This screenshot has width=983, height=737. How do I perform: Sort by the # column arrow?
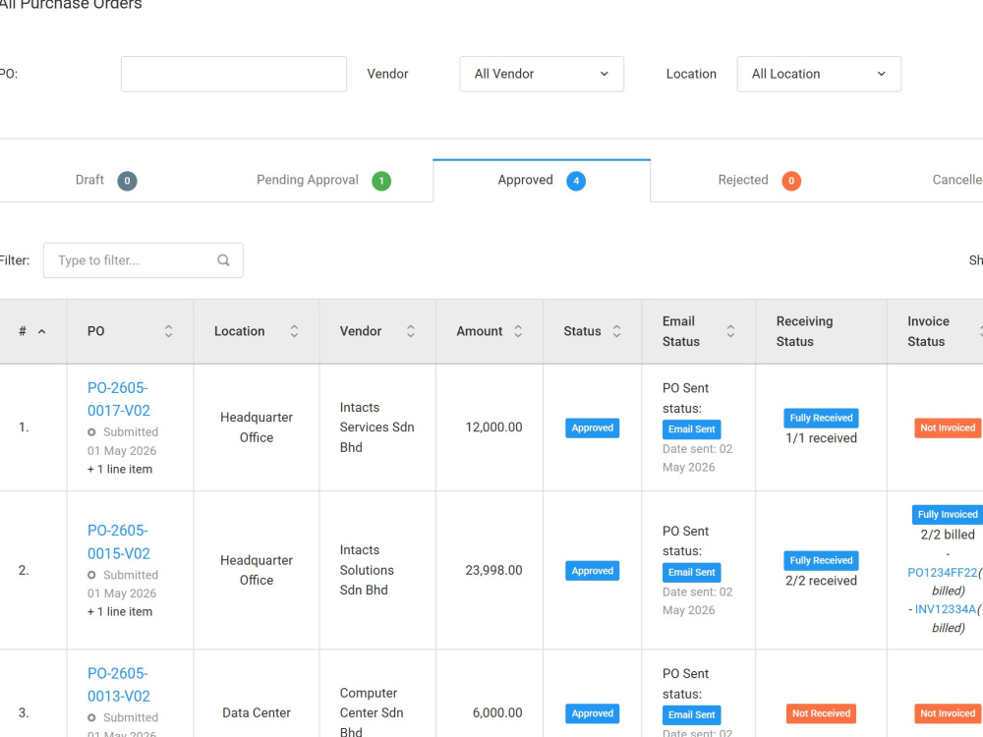pyautogui.click(x=42, y=331)
